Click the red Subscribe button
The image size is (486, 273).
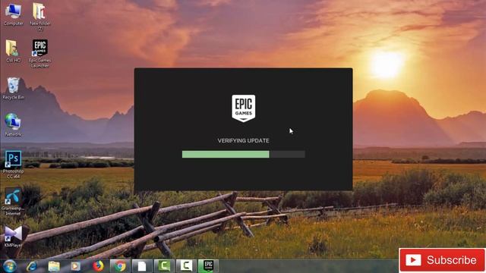point(442,260)
